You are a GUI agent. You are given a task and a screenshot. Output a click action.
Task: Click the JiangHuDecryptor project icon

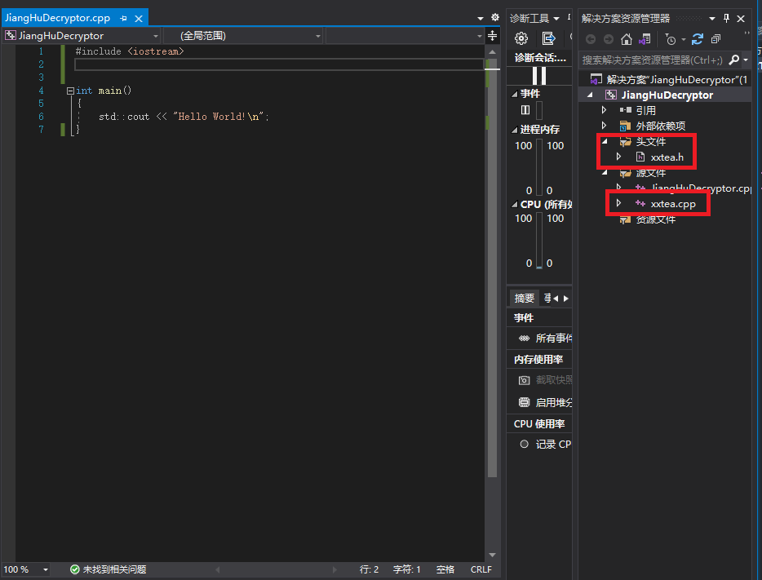click(x=610, y=95)
